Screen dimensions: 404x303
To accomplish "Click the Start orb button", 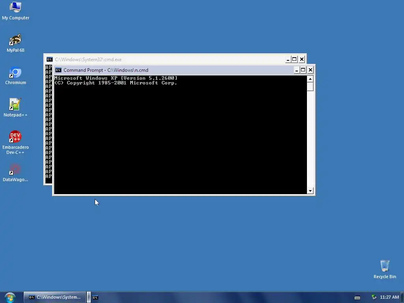I will pyautogui.click(x=10, y=297).
